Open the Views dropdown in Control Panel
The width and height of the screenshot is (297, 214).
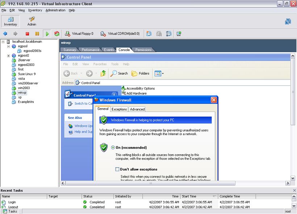click(x=159, y=73)
